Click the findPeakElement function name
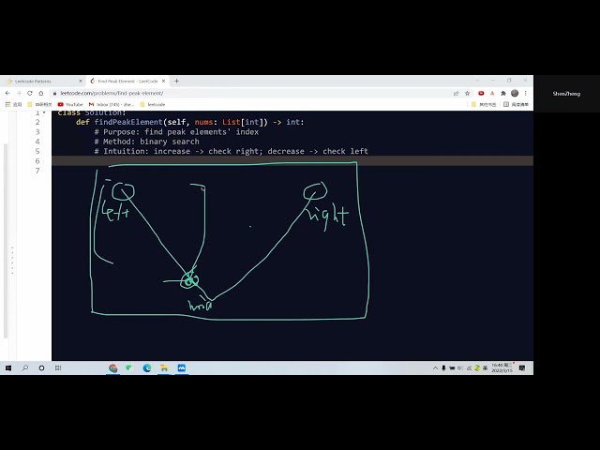 coord(128,122)
